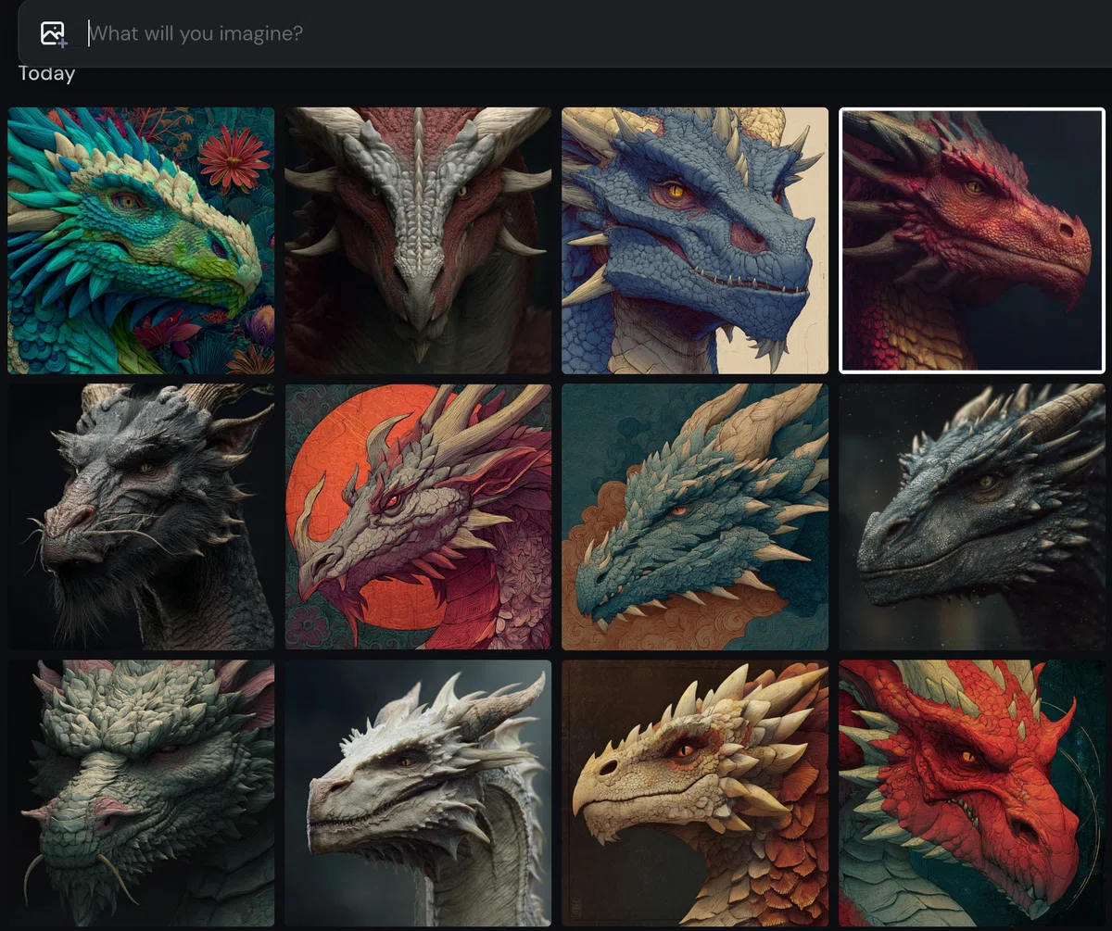Open the pale green frowning dragon thumbnail
1112x931 pixels.
point(141,793)
